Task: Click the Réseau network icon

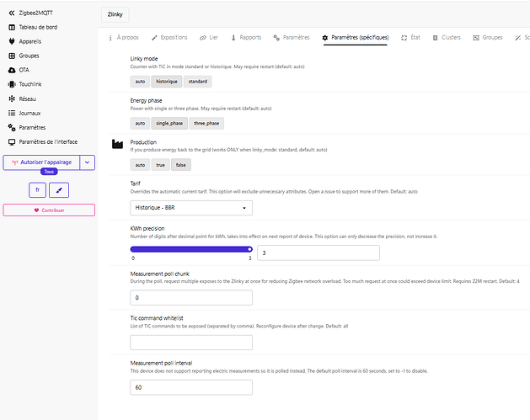Action: (x=12, y=98)
